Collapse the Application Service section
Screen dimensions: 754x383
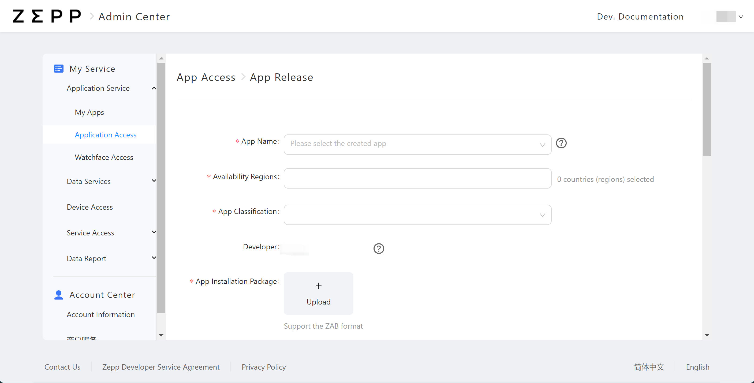click(x=154, y=88)
